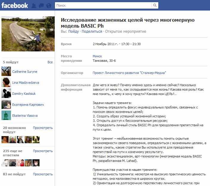Open the friend requests icon
210x186 pixels.
(x=34, y=6)
